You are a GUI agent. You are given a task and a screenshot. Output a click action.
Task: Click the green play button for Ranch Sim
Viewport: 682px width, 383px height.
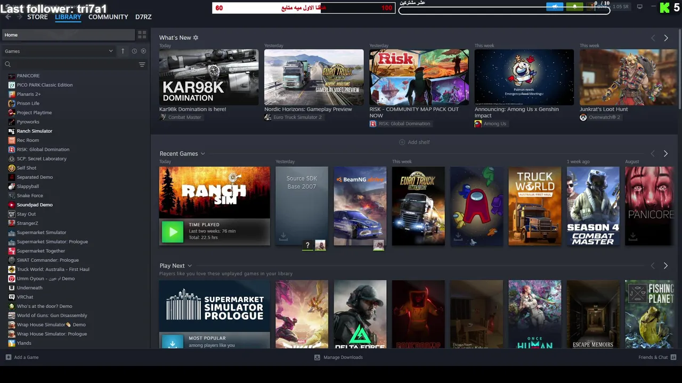click(172, 232)
